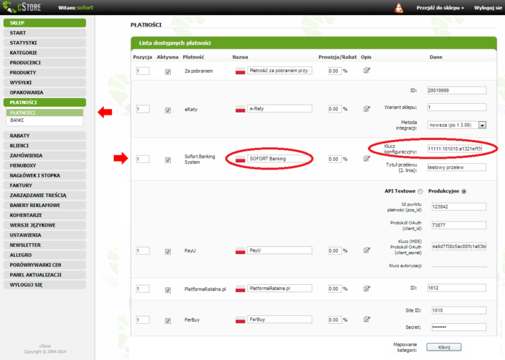Viewport: 505px width, 360px height.
Task: Open description editor for Sofort Banking row
Action: (x=366, y=159)
